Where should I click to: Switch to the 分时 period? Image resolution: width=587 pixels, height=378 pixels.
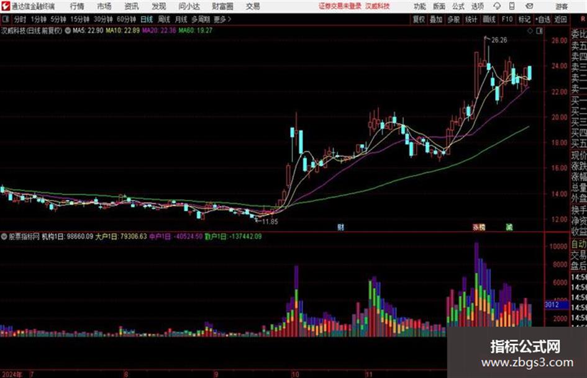[x=20, y=19]
